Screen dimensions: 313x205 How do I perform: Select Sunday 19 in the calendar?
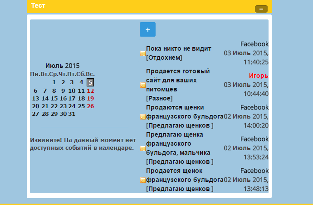click(90, 98)
